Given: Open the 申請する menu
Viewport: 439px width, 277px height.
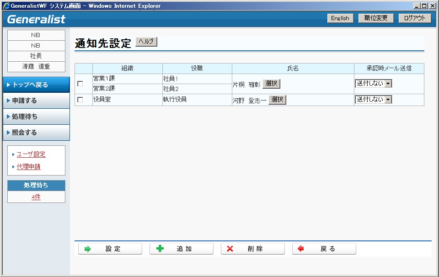Looking at the screenshot, I should tap(36, 101).
